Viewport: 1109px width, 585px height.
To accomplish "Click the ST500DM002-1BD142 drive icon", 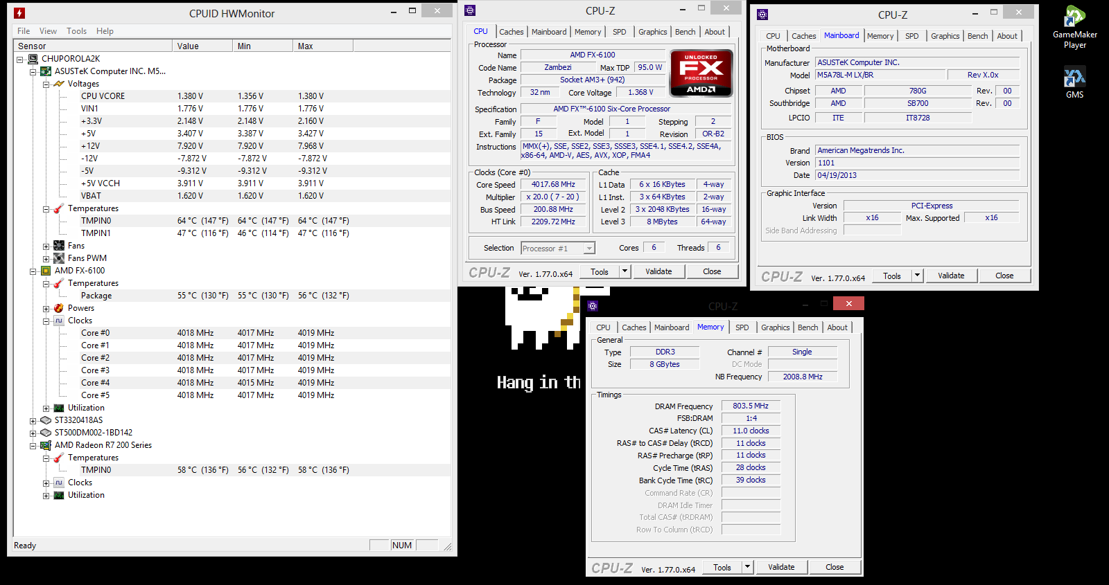I will tap(46, 433).
